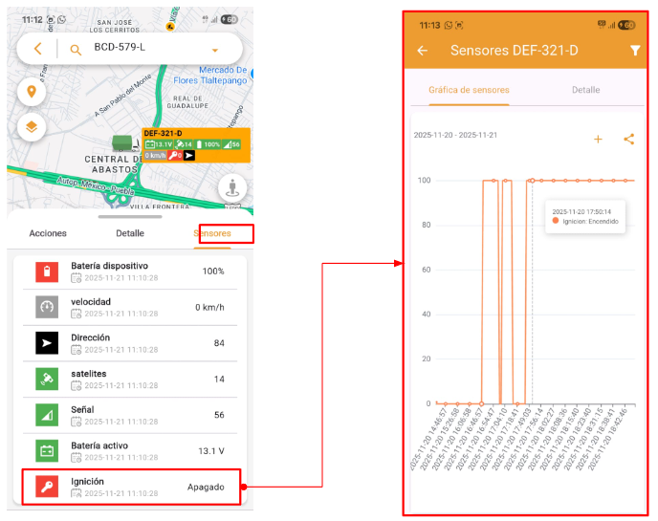Tap the red Ignición key icon
The image size is (658, 521).
click(47, 487)
